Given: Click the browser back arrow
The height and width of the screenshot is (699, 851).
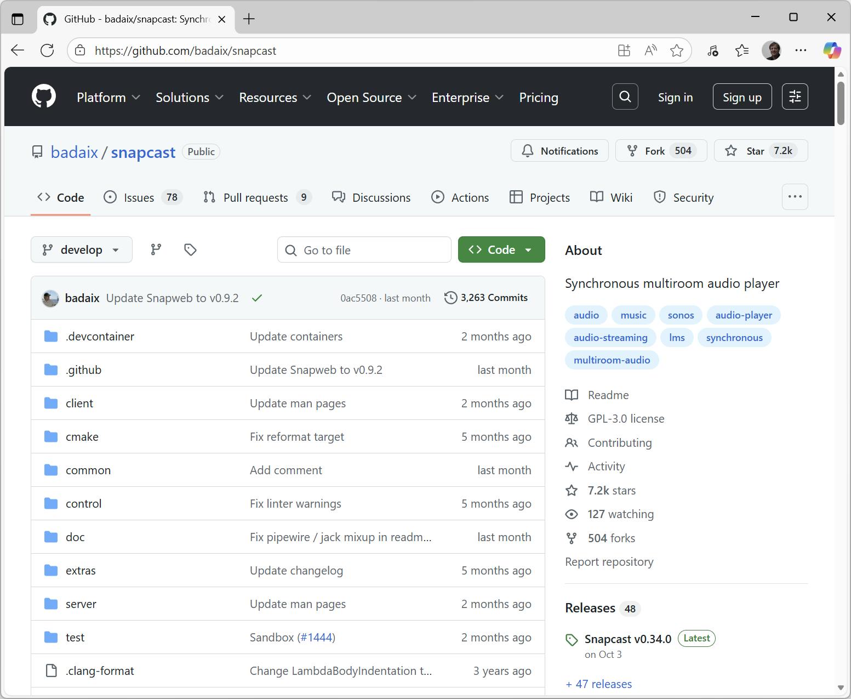Looking at the screenshot, I should point(18,50).
